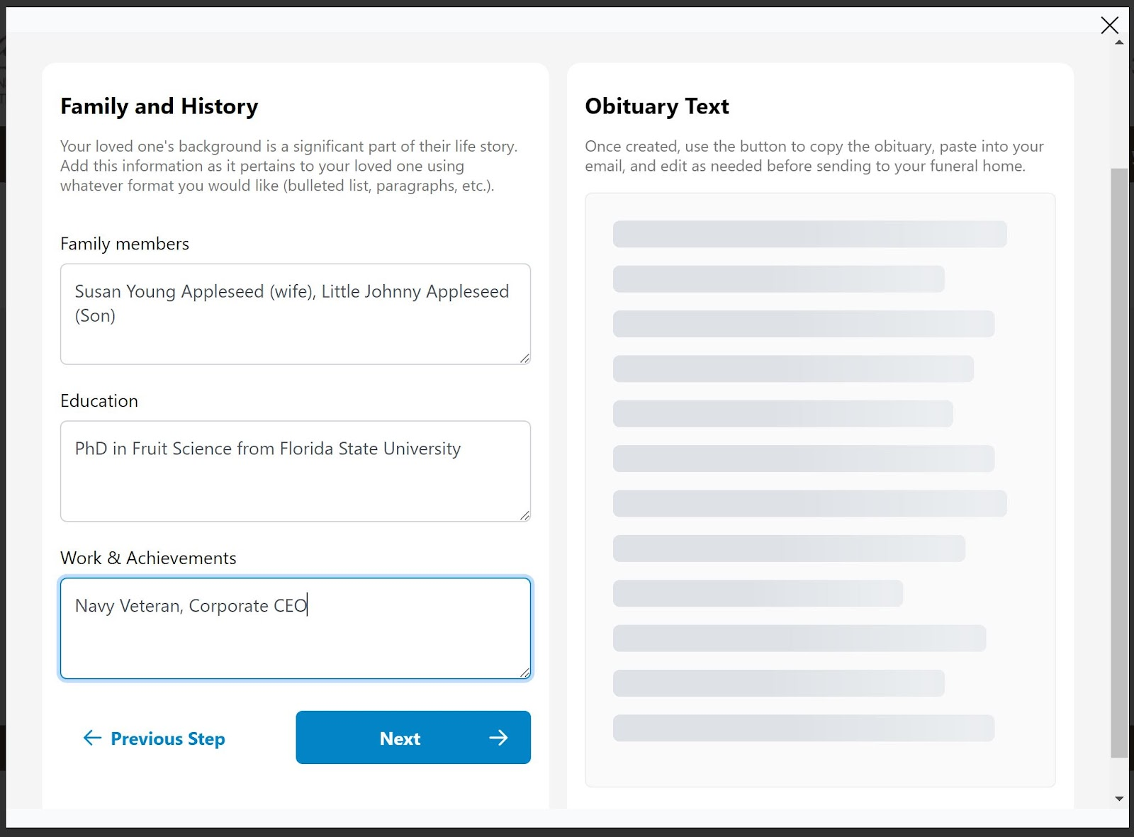Image resolution: width=1134 pixels, height=837 pixels.
Task: Click the right arrow icon inside Next
Action: pos(498,738)
